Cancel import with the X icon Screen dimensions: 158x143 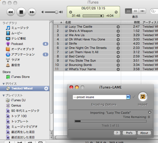pyautogui.click(x=150, y=113)
